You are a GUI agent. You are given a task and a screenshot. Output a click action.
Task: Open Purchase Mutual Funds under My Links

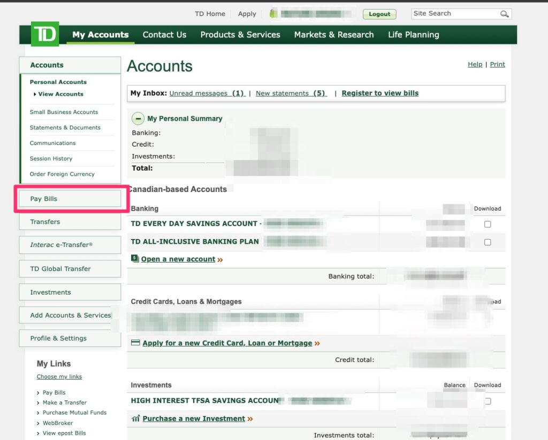74,412
